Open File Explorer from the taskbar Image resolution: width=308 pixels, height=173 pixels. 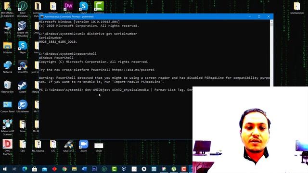click(x=74, y=169)
